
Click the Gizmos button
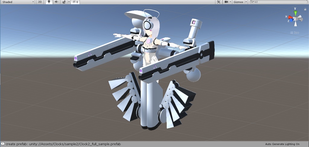click(238, 2)
